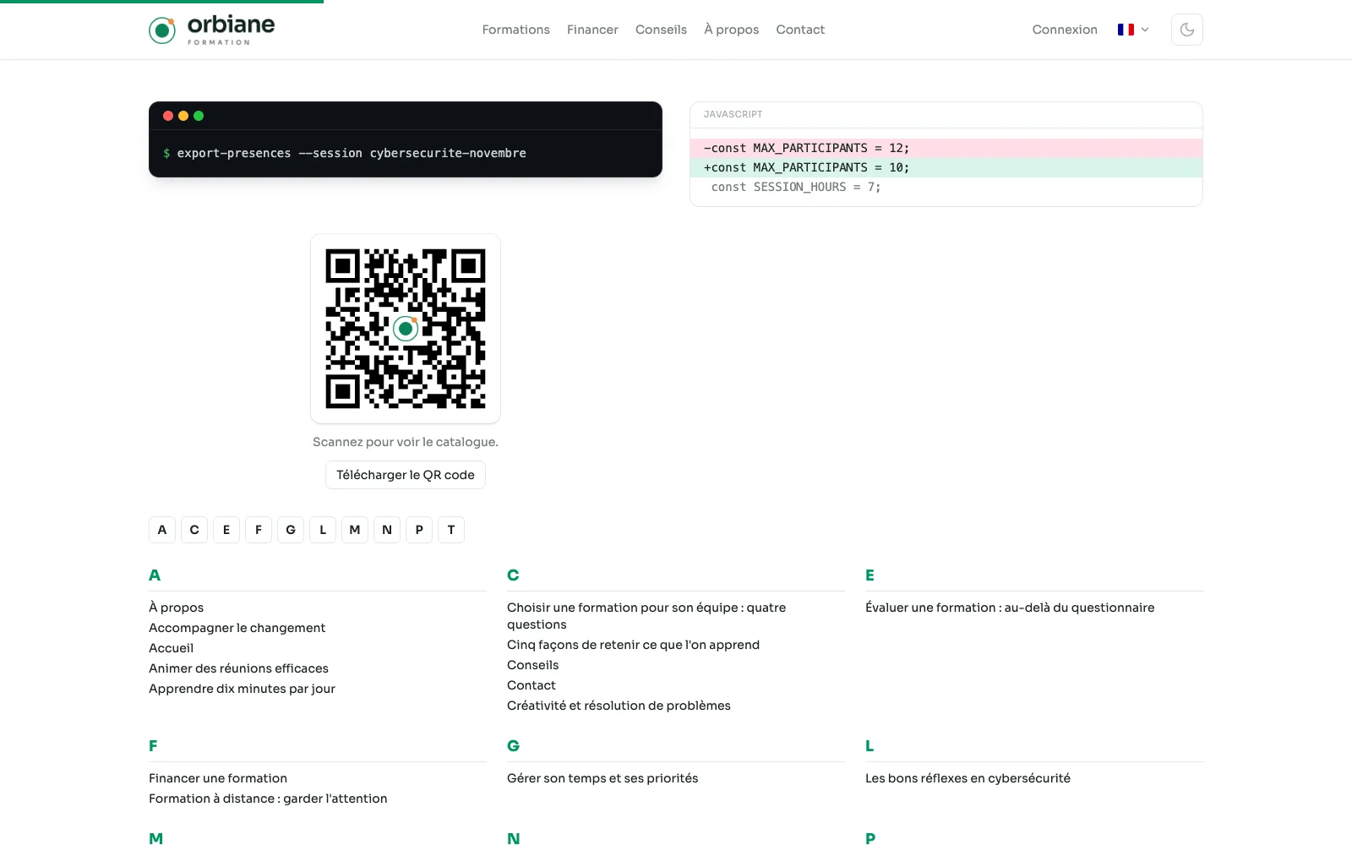Screen dimensions: 1352x845
Task: Click the Scannez pour voir le catalogue caption
Action: pos(406,442)
